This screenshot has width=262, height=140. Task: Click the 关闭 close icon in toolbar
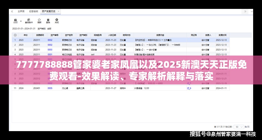57,21
